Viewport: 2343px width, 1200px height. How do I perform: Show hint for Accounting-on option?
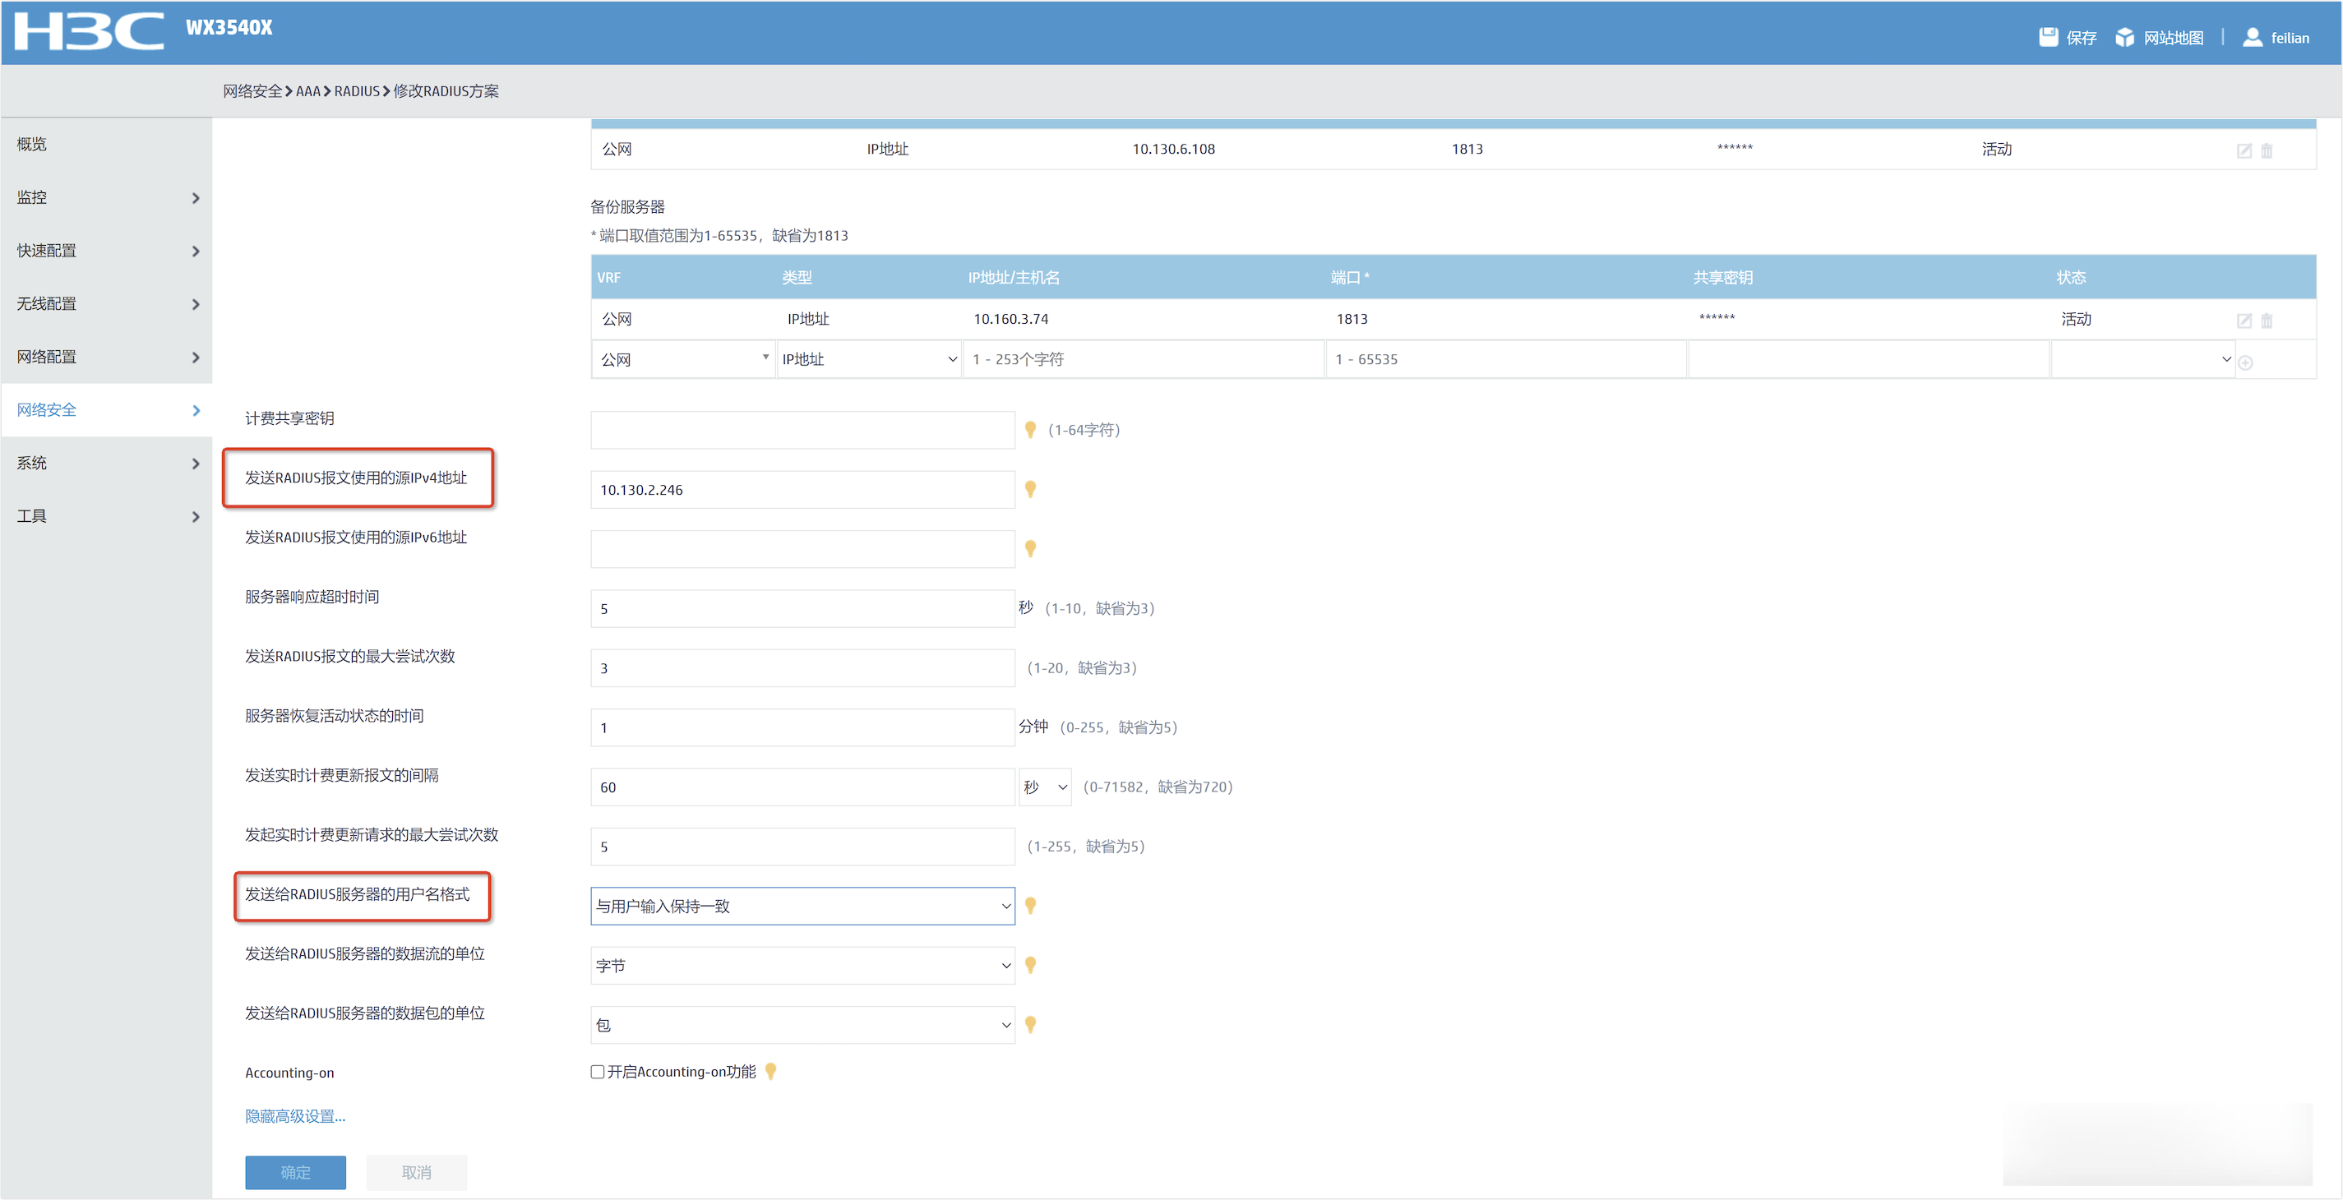770,1072
